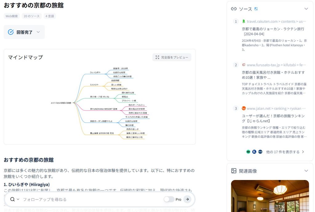This screenshot has height=212, width=315.
Task: Click the 4 言語 tag
Action: [x=50, y=16]
